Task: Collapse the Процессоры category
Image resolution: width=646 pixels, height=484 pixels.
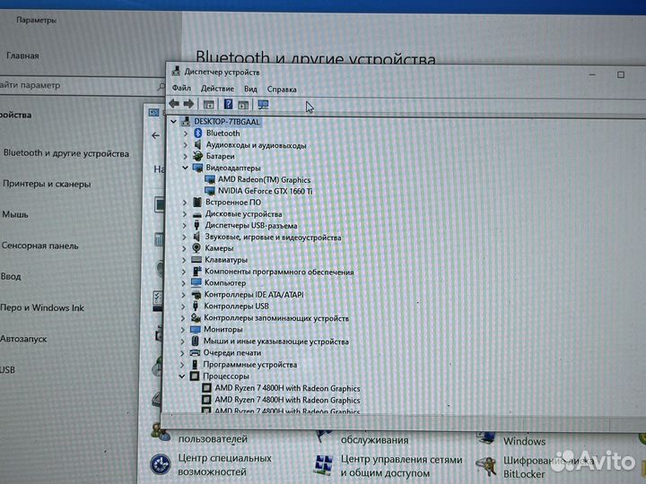Action: (182, 376)
